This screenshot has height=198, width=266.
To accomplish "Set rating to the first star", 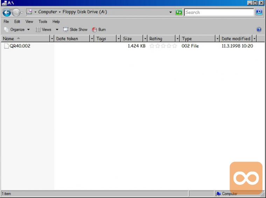I will click(152, 46).
